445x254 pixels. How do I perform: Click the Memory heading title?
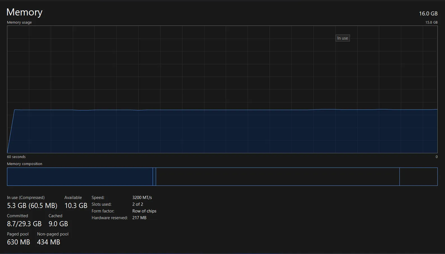[24, 12]
